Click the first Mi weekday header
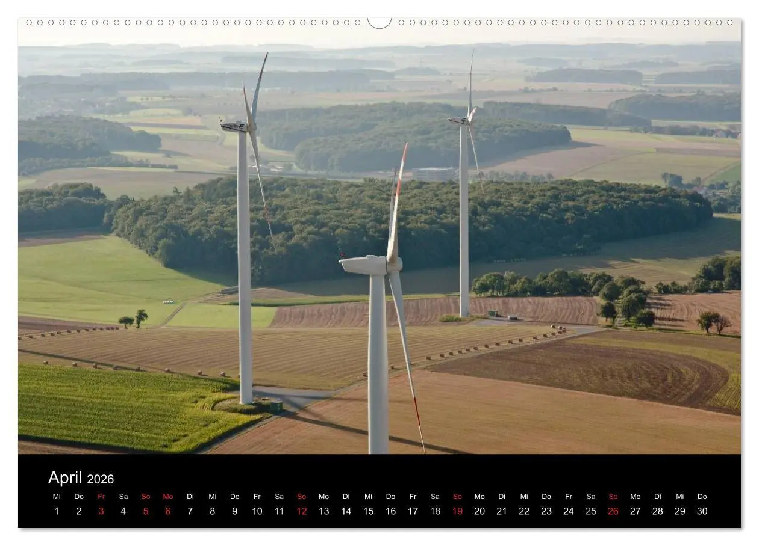 coord(57,497)
